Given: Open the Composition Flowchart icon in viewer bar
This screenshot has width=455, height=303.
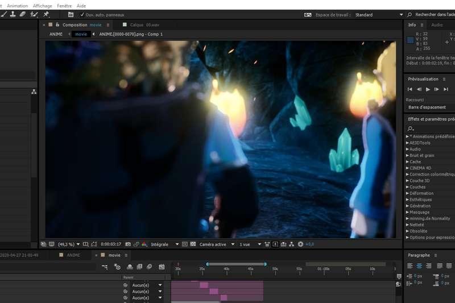Looking at the screenshot, I should pos(292,244).
